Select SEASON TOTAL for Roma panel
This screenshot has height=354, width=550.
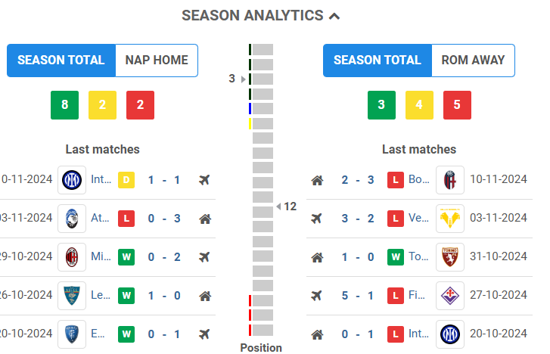point(378,61)
